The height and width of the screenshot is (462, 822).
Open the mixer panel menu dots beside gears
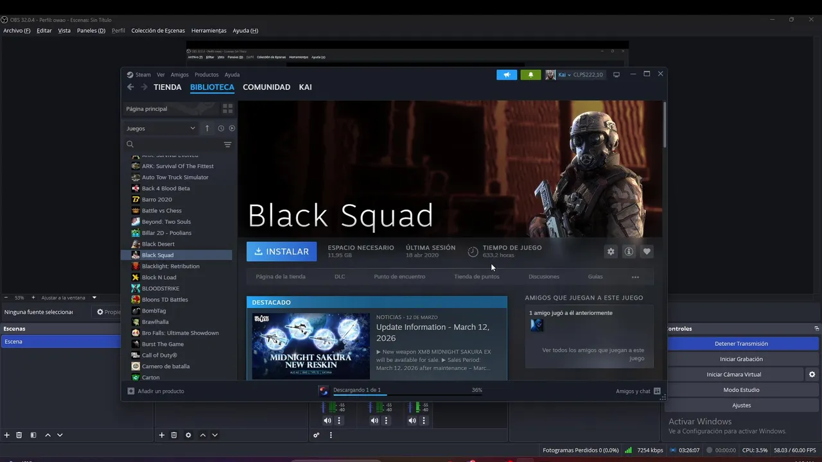click(331, 435)
